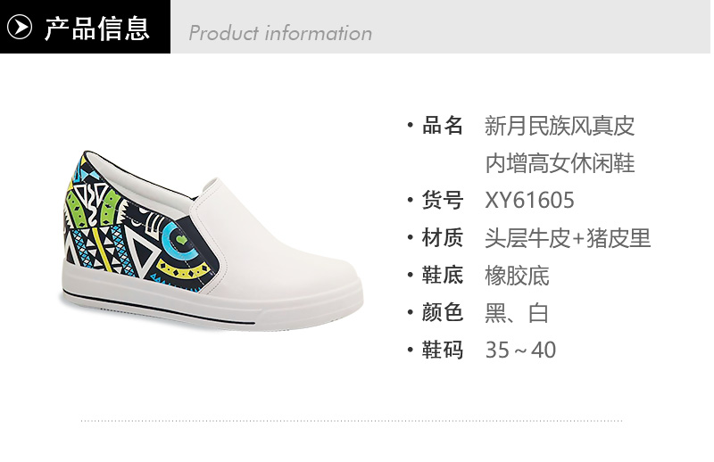Click the 产品信息 black header title
714x462 pixels.
point(97,29)
